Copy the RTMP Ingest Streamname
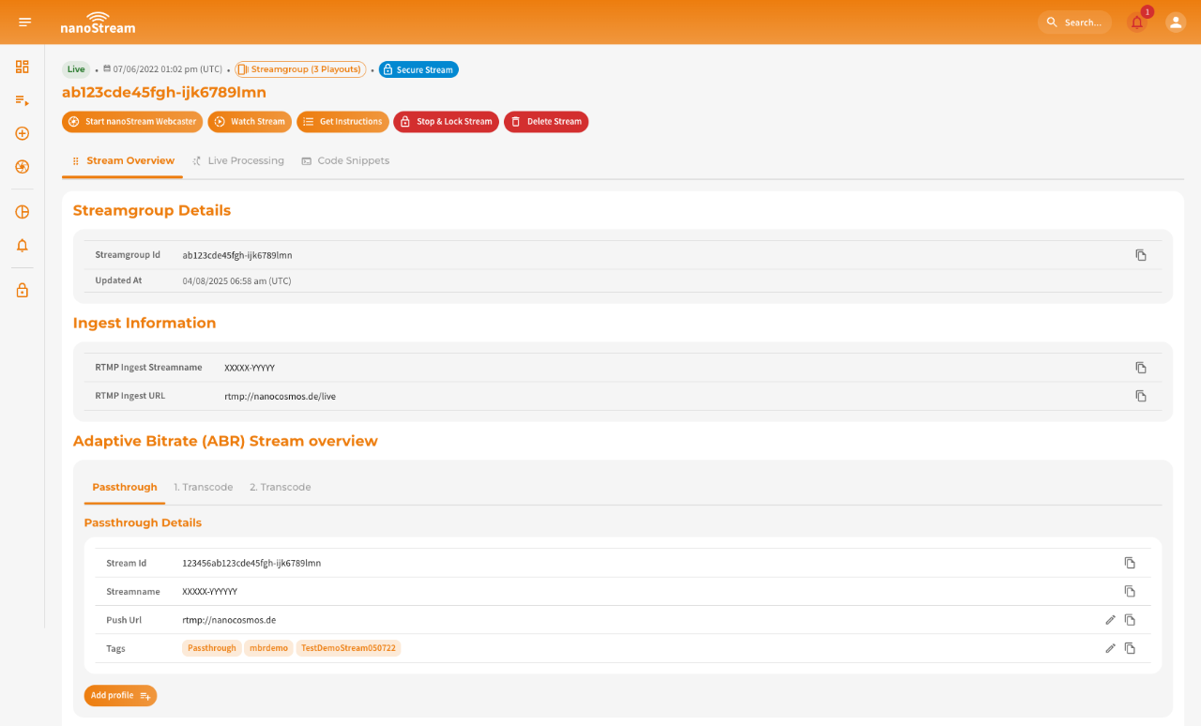The width and height of the screenshot is (1201, 726). (1141, 368)
